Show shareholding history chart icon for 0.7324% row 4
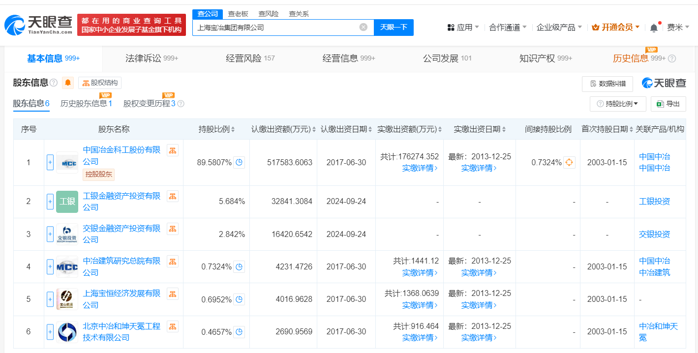Image resolution: width=698 pixels, height=353 pixels. point(239,266)
